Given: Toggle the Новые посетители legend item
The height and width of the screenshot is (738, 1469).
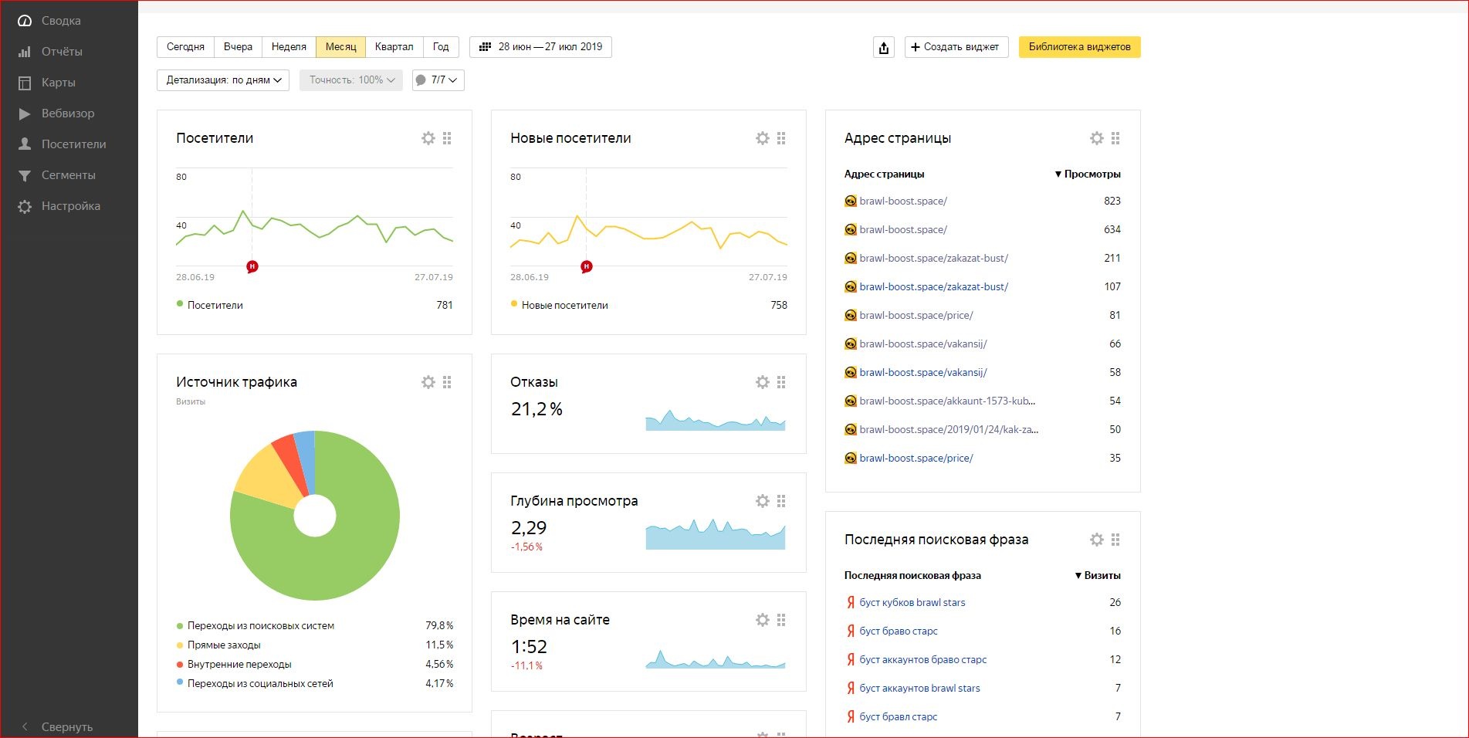Looking at the screenshot, I should [564, 305].
